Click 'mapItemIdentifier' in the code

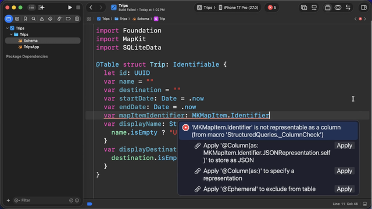pos(152,116)
